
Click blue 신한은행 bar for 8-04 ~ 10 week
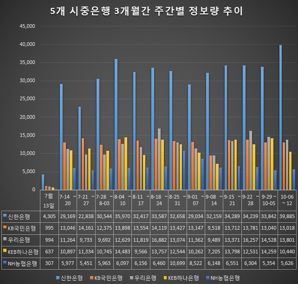[116, 124]
